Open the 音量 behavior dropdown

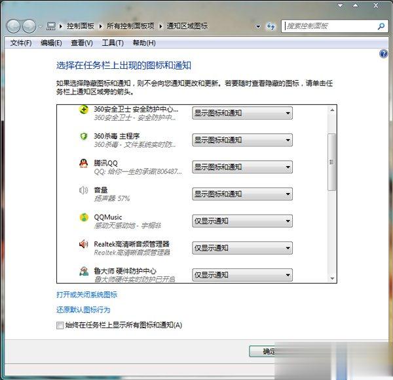[242, 194]
